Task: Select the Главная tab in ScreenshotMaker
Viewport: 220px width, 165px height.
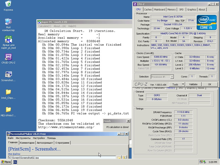Action: (x=13, y=142)
